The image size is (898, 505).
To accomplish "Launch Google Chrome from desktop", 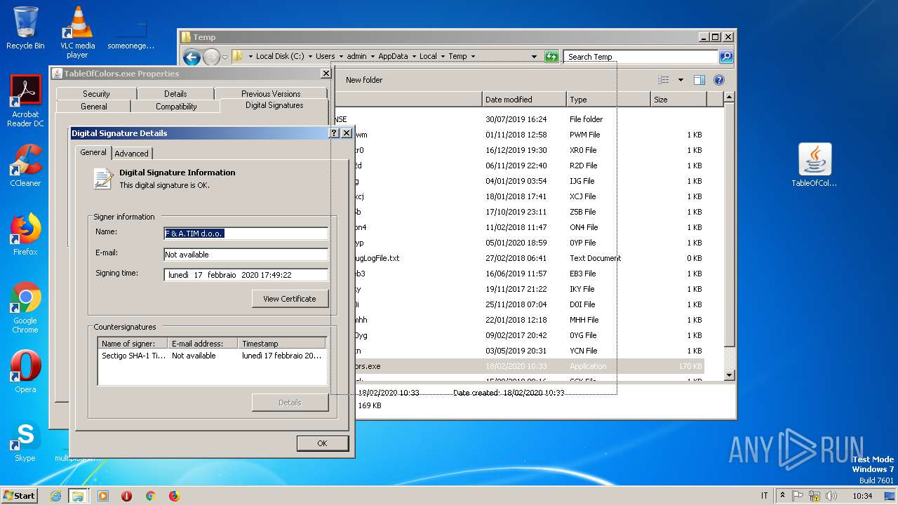I will point(25,308).
